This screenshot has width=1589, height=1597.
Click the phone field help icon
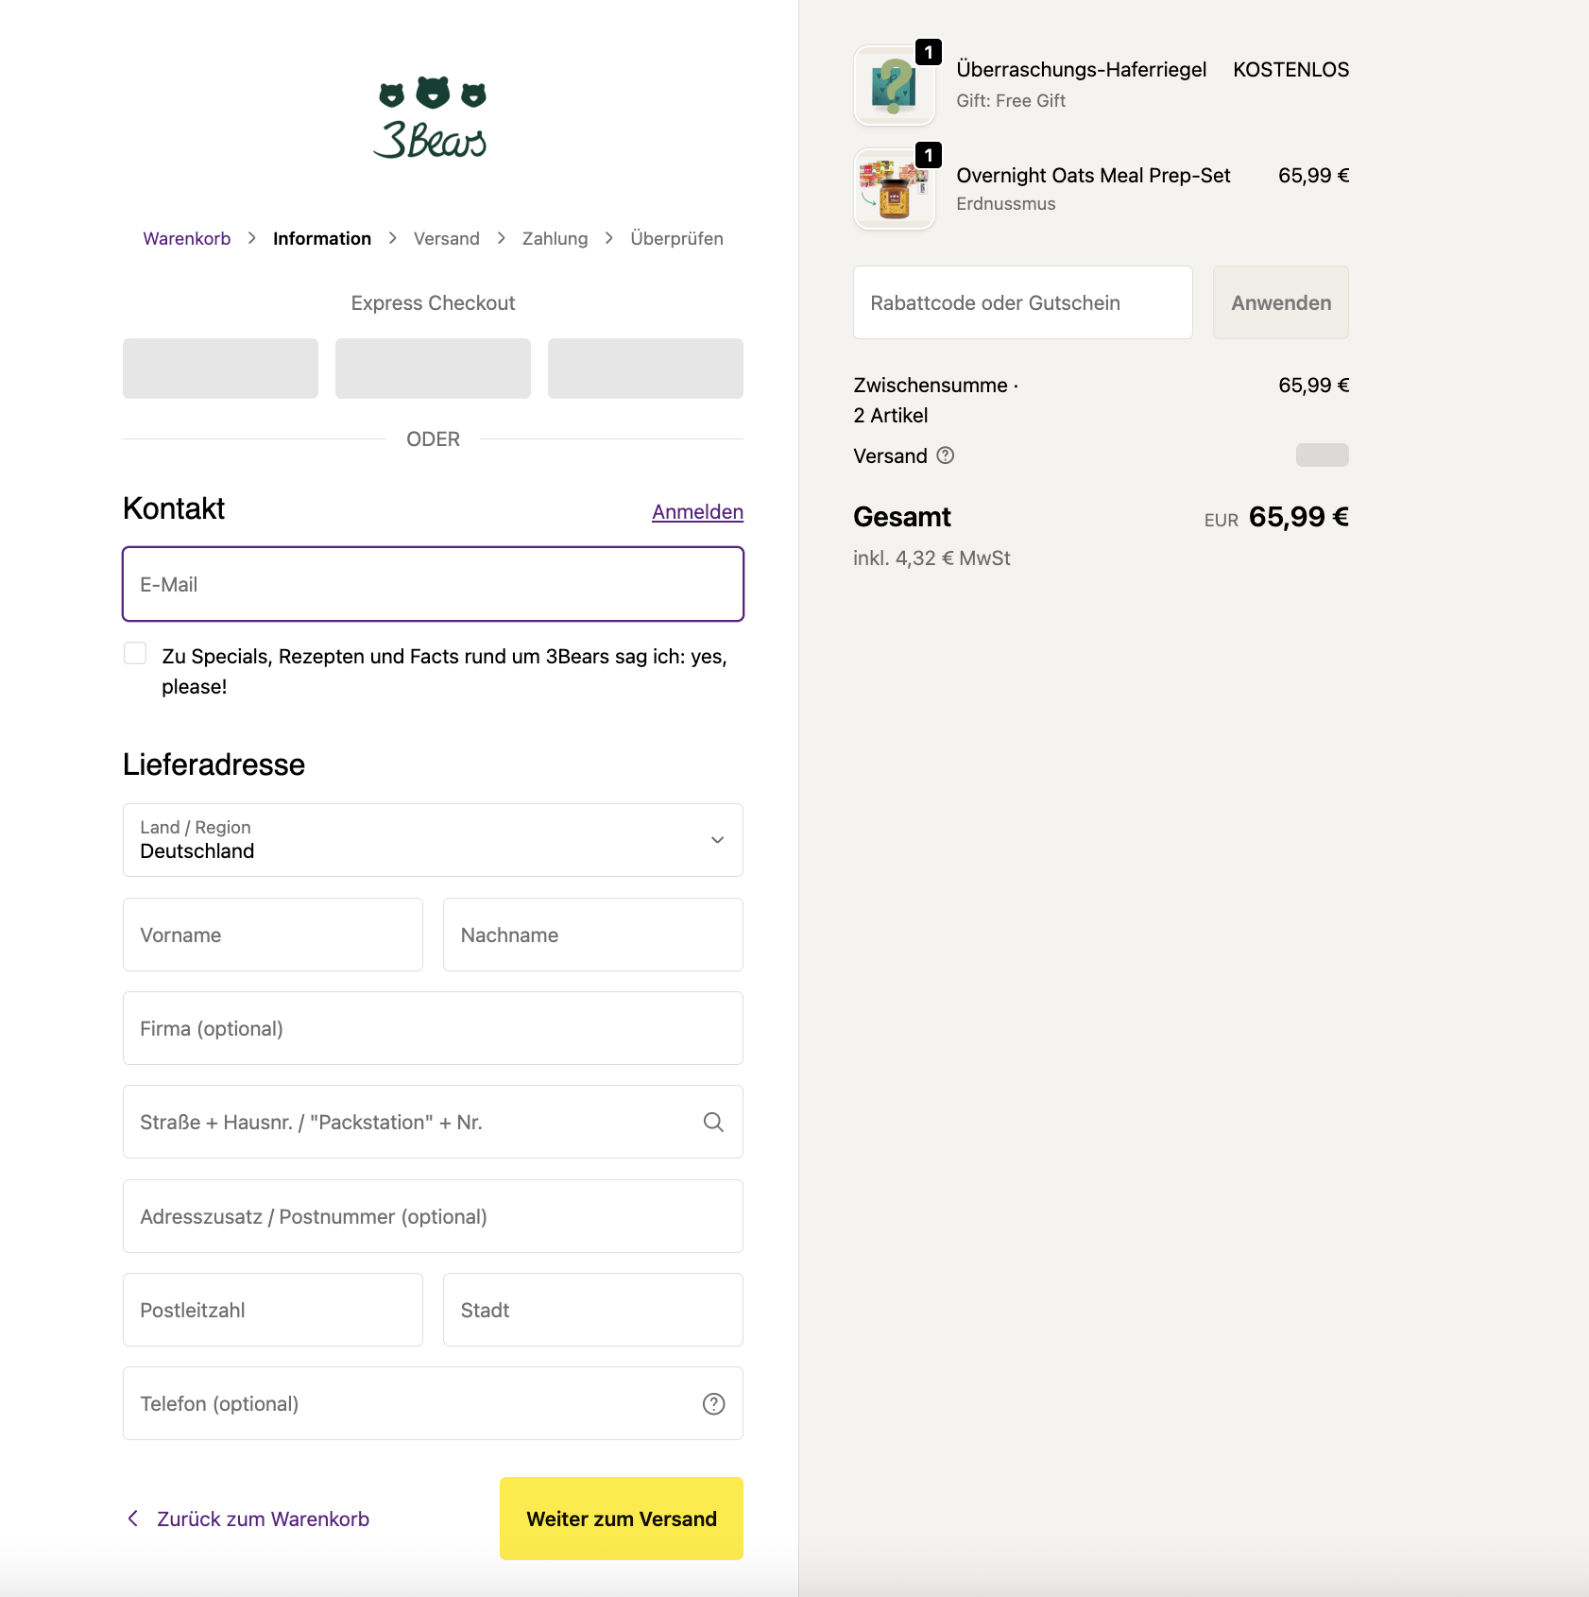tap(713, 1404)
